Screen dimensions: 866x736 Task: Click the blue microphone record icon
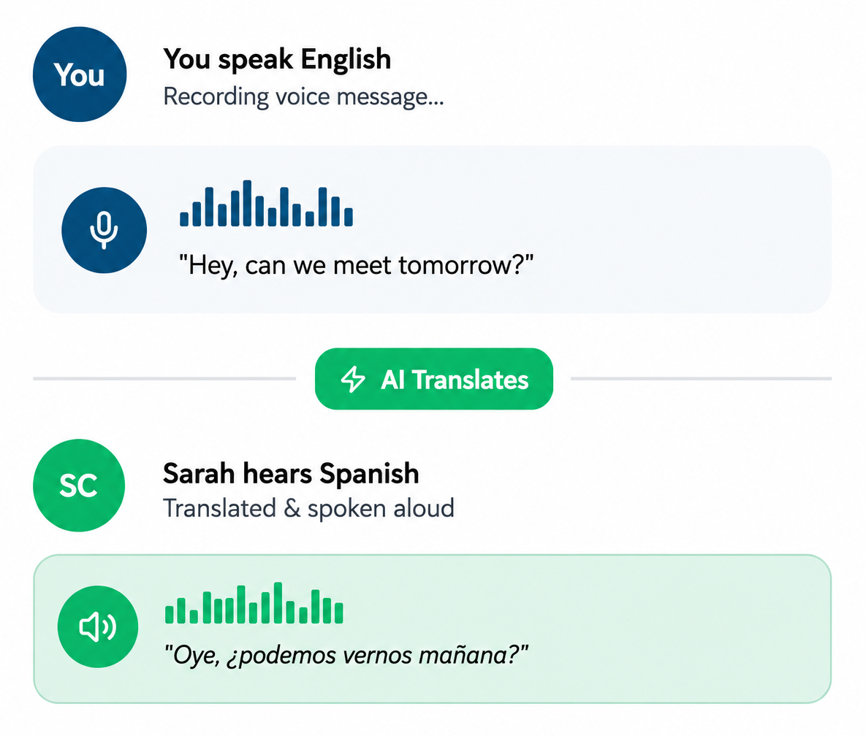[x=104, y=230]
